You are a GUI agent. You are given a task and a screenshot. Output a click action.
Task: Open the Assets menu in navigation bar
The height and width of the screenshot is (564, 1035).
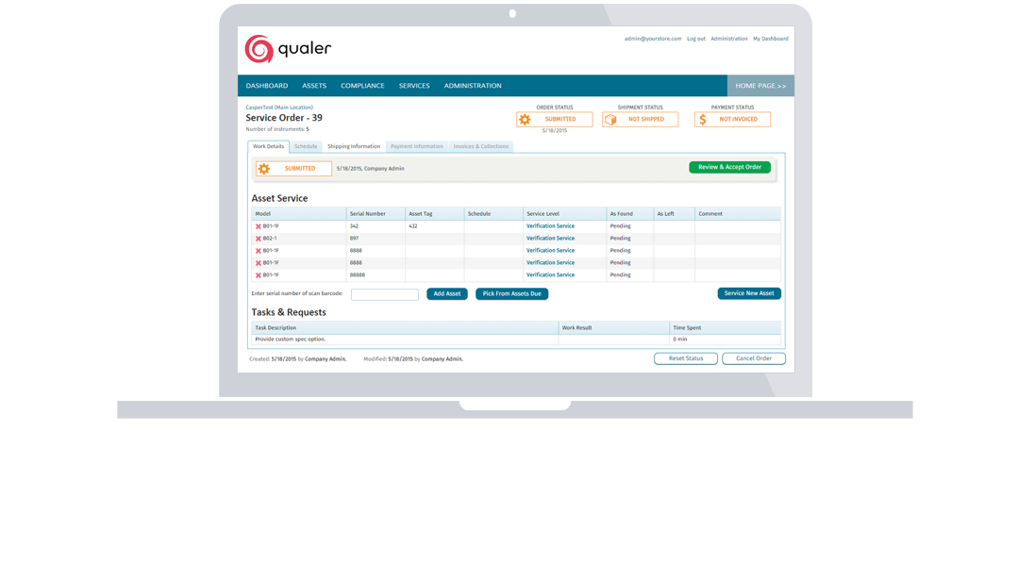click(x=314, y=86)
